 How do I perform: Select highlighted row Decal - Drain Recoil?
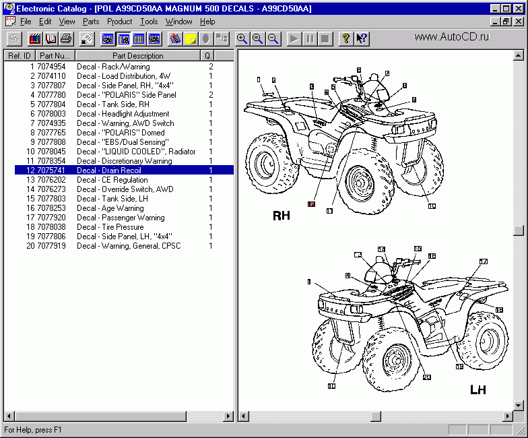(x=124, y=170)
